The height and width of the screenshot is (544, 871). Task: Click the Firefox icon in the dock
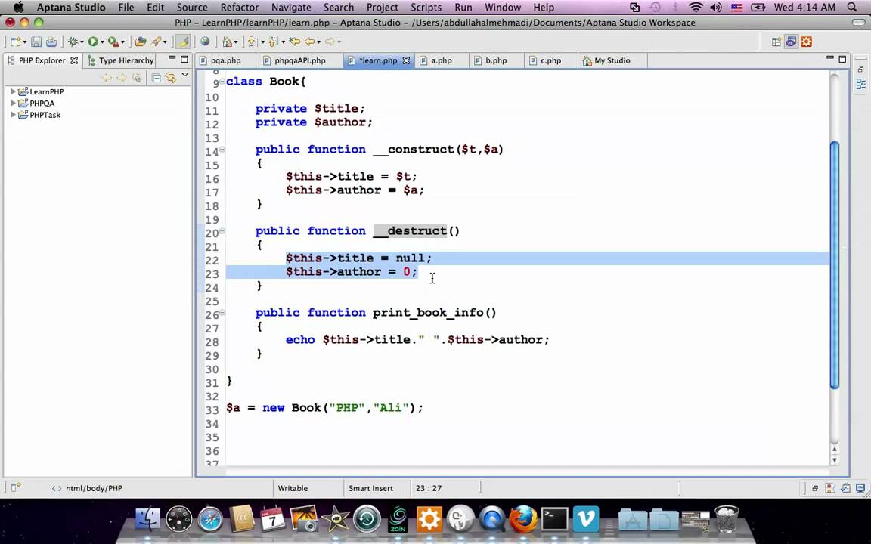tap(523, 519)
